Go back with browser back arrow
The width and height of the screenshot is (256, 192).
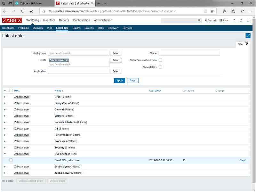coord(5,11)
